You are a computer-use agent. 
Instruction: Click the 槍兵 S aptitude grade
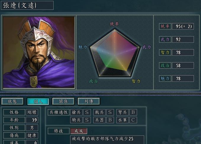click(87, 112)
